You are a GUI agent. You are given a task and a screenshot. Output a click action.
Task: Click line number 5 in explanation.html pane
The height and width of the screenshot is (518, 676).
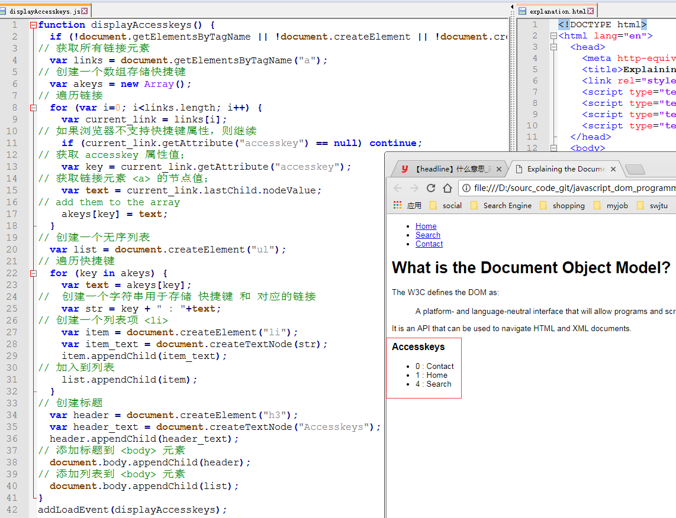535,69
